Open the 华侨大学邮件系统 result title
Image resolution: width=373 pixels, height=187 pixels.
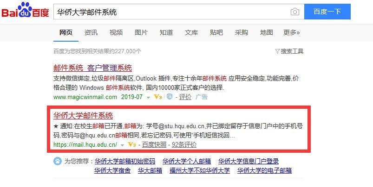[83, 116]
